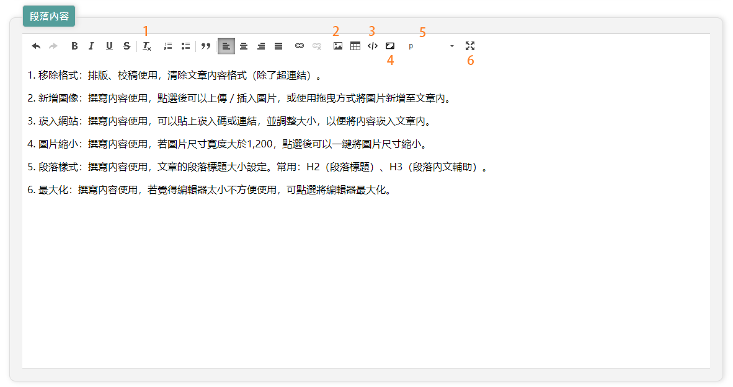Insert a numbered list
Screen dimensions: 733x387
pyautogui.click(x=167, y=46)
